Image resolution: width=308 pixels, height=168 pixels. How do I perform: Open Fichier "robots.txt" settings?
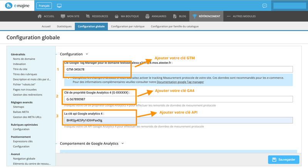pos(24,84)
